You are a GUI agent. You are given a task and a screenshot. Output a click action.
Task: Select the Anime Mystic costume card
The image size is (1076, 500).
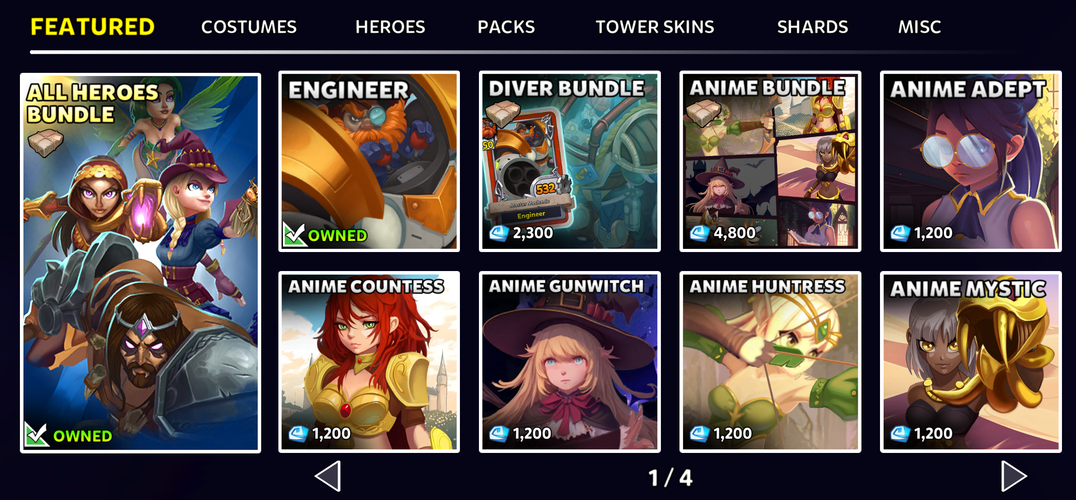click(971, 362)
